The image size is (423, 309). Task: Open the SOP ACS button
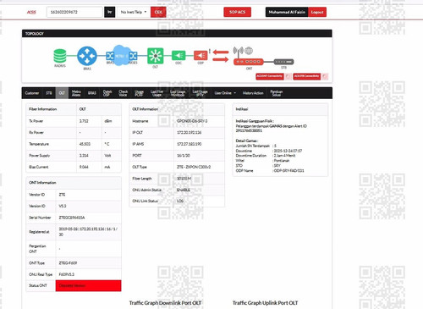[237, 12]
